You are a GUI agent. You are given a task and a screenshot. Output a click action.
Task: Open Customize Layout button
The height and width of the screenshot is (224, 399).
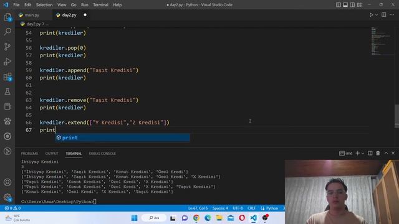(x=359, y=5)
